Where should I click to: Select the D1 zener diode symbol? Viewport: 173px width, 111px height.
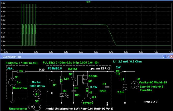click(52, 81)
